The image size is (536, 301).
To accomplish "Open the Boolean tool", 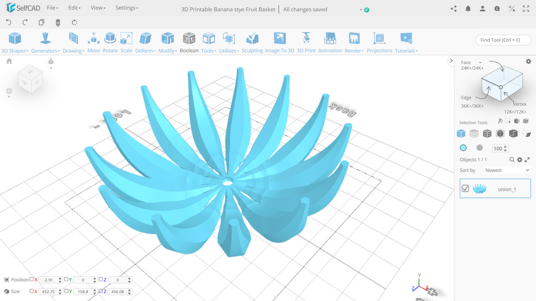I will point(189,43).
